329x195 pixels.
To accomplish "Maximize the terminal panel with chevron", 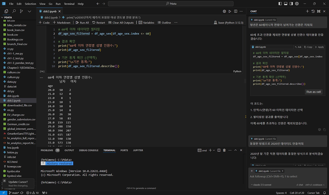I will tap(235, 150).
